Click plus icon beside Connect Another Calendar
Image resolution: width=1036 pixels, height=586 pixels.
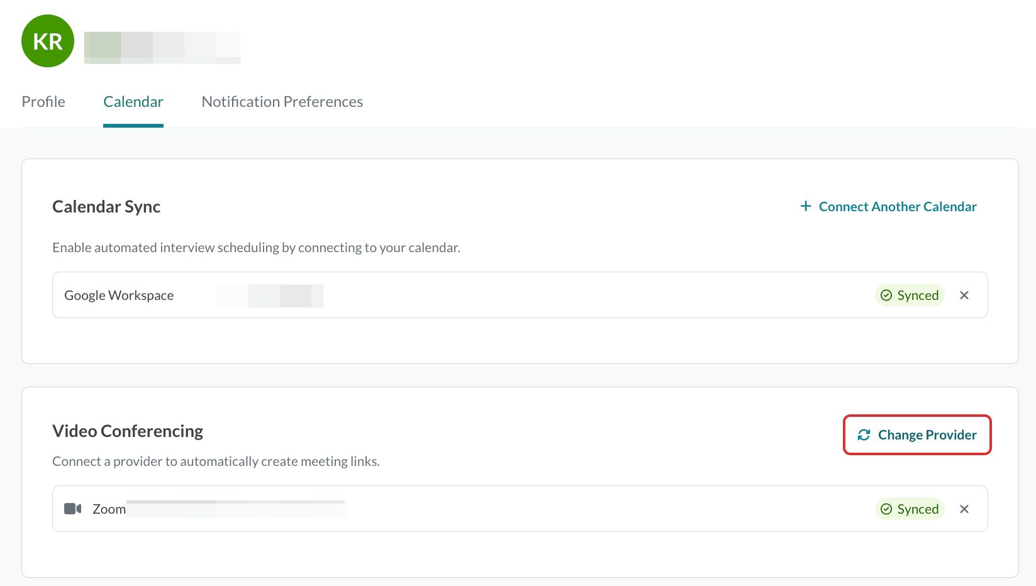click(806, 206)
